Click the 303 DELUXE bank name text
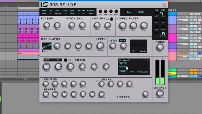 (142, 72)
